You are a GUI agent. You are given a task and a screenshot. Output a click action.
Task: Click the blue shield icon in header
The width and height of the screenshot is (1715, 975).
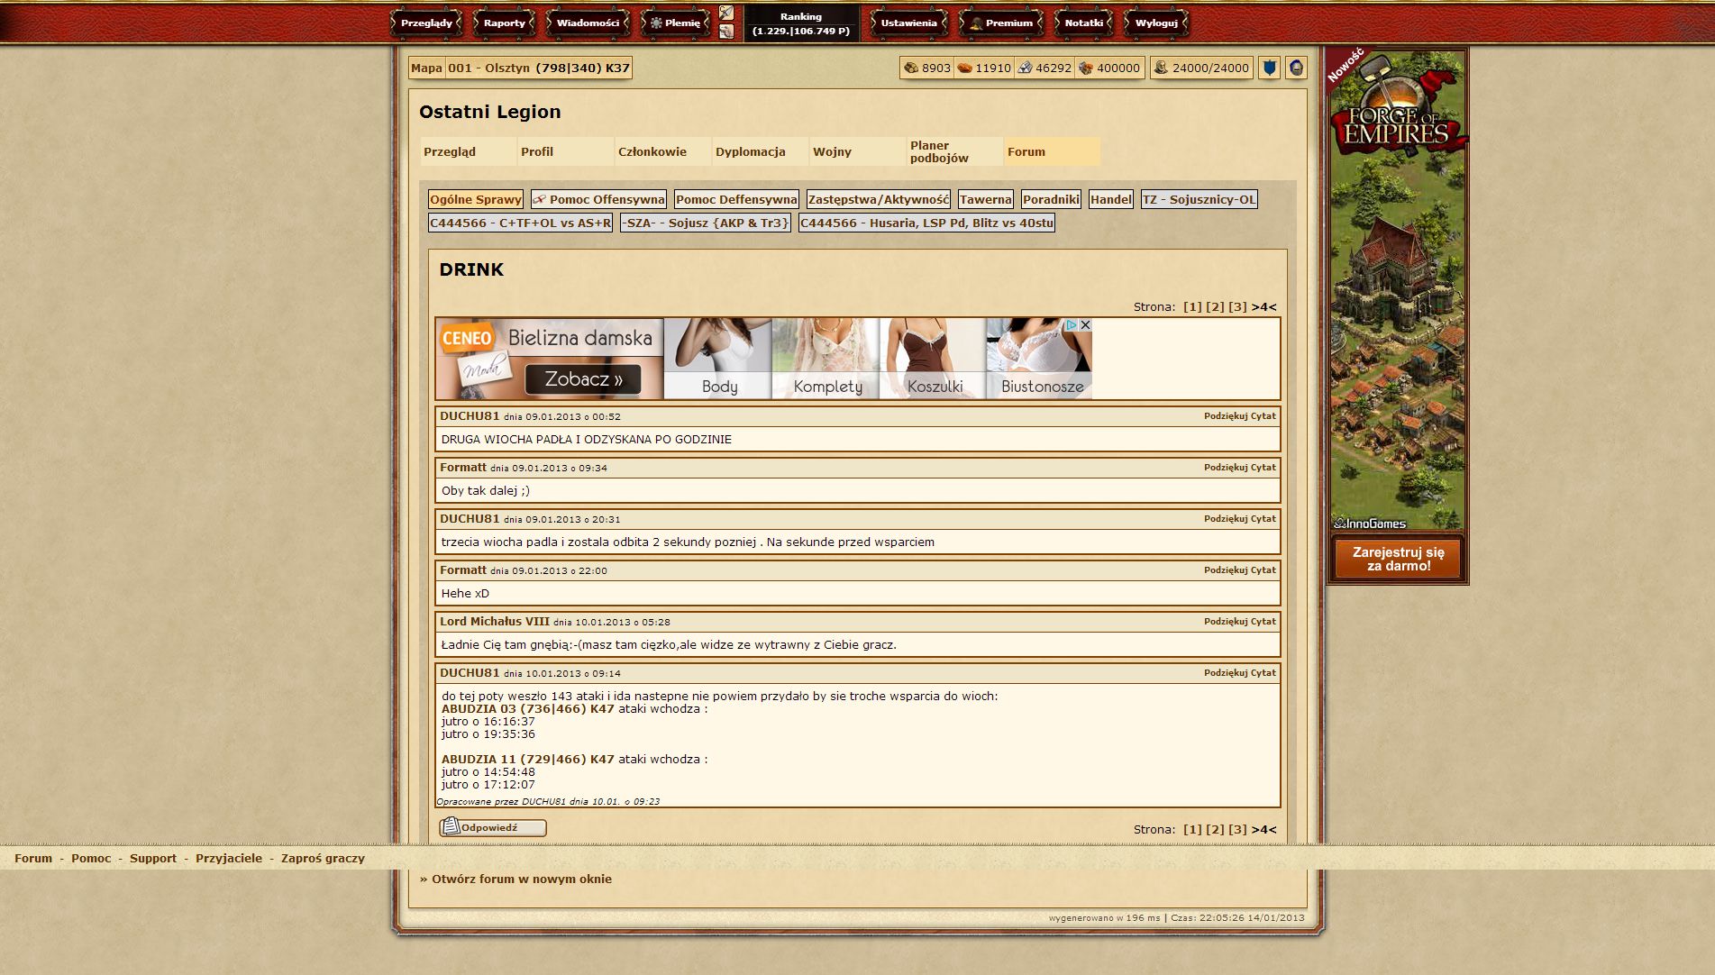click(1269, 68)
